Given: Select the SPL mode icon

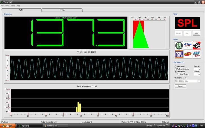Looking at the screenshot, I should click(x=179, y=45).
